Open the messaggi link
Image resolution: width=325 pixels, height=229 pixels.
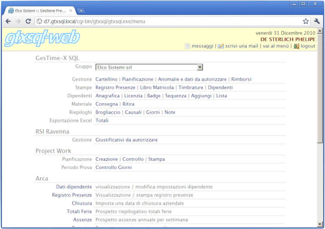point(202,46)
